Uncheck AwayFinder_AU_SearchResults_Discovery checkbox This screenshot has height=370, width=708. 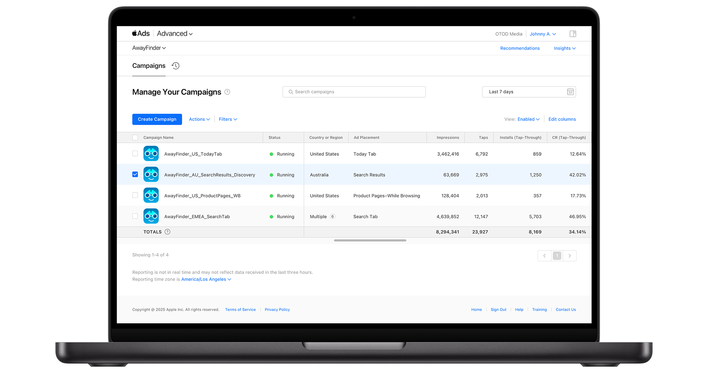click(x=135, y=174)
